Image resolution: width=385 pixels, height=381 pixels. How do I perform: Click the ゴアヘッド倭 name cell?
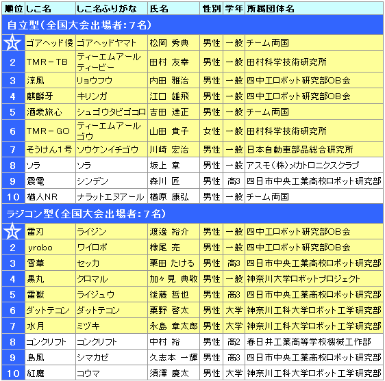pos(50,43)
